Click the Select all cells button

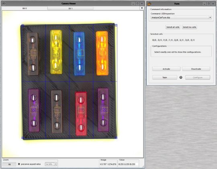click(x=173, y=27)
